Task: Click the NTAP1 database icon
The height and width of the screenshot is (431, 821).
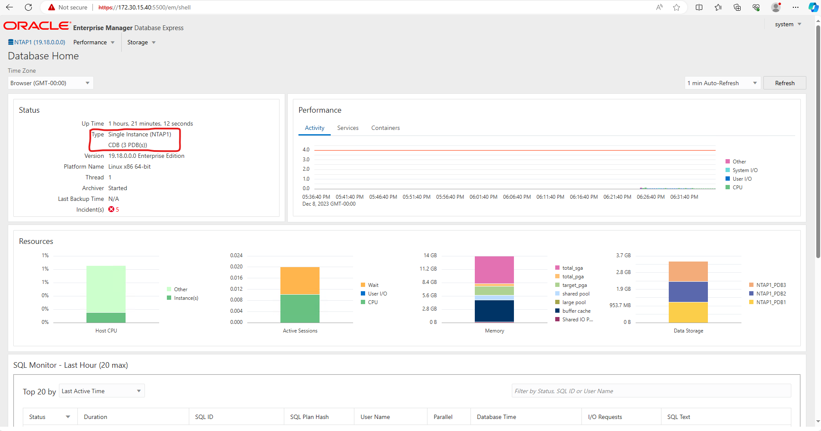Action: click(11, 42)
